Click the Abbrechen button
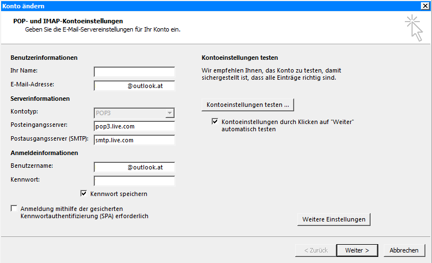 point(404,250)
